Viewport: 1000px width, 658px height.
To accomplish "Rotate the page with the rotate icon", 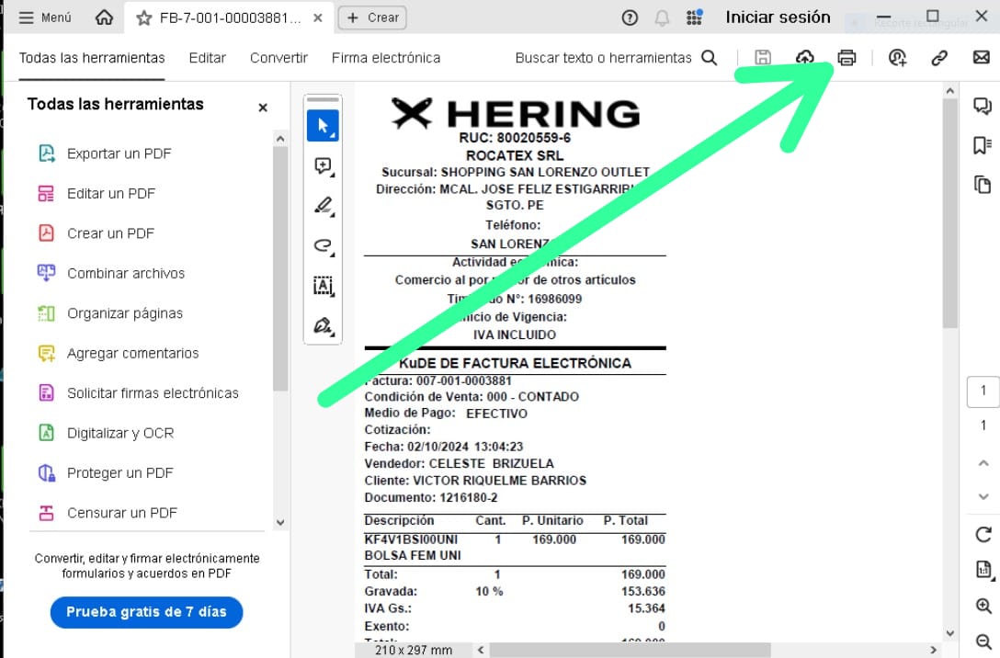I will coord(983,535).
